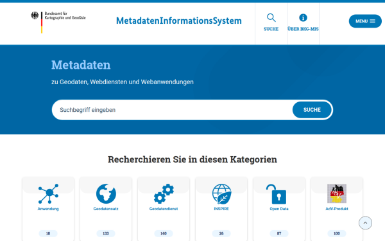
Task: Click the count badge 87 under Open Data
Action: tap(279, 233)
